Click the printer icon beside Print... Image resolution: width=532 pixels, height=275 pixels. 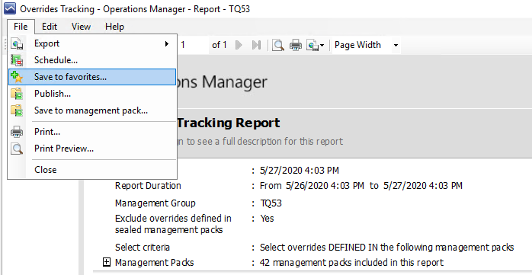pos(17,132)
